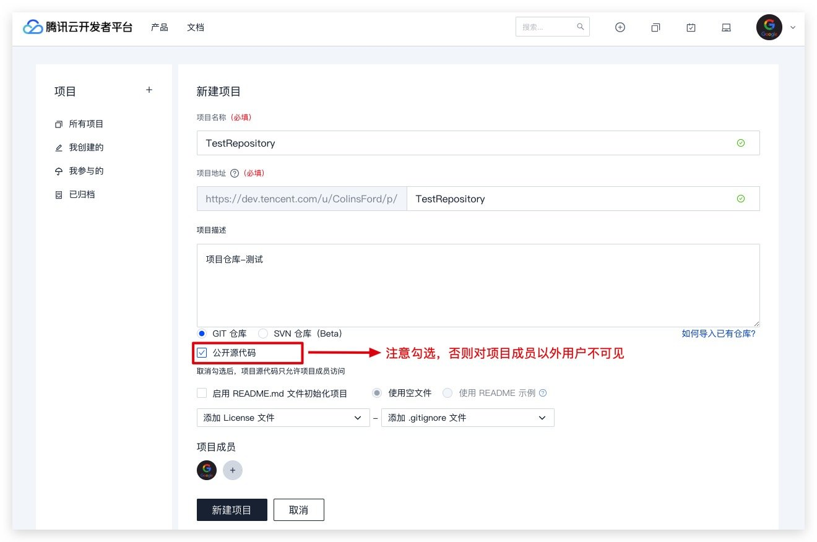
Task: Select the 使用 README 示例 radio option
Action: pyautogui.click(x=447, y=393)
